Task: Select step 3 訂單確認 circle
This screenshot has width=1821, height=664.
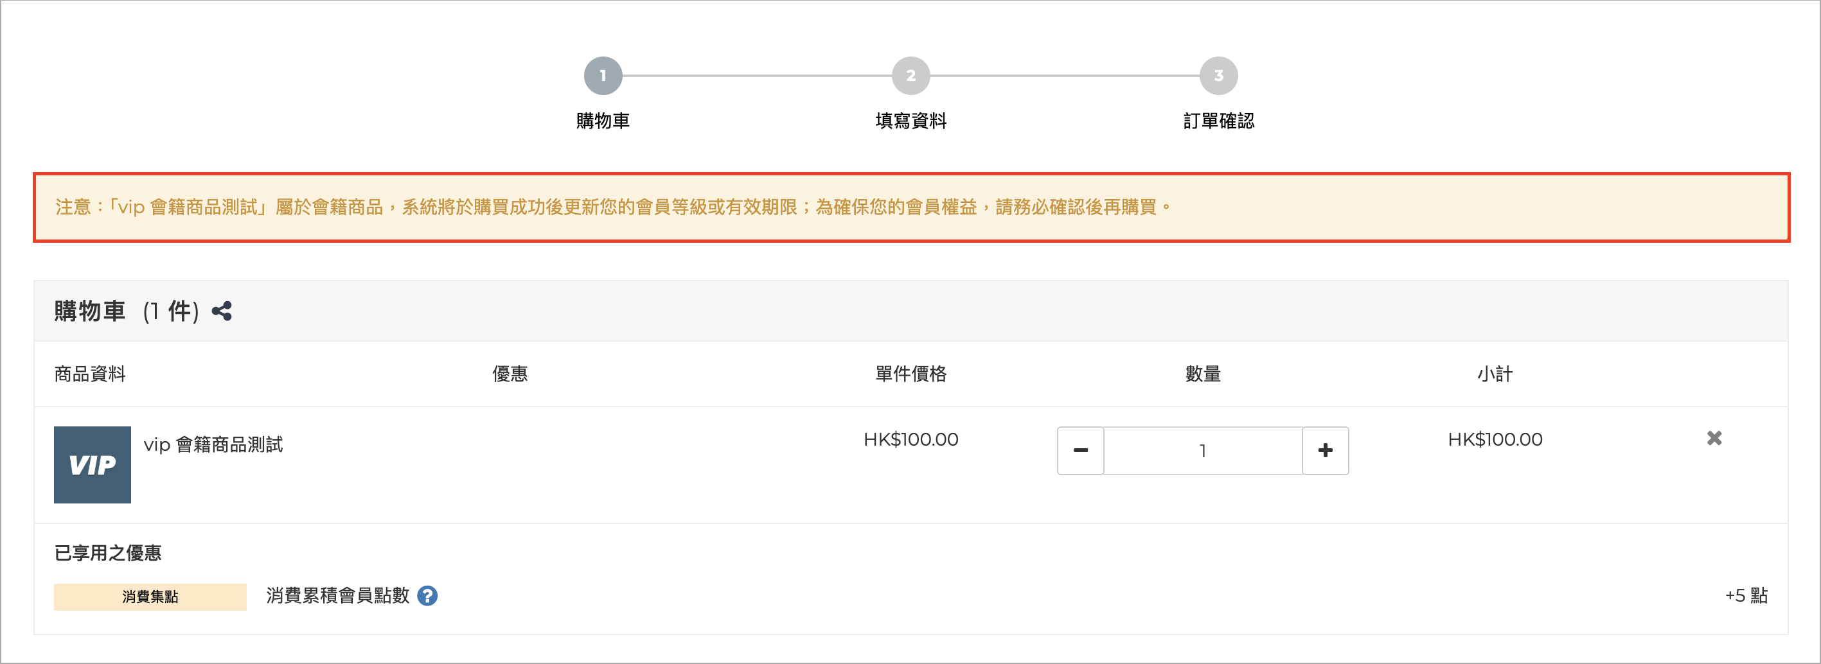Action: coord(1219,76)
